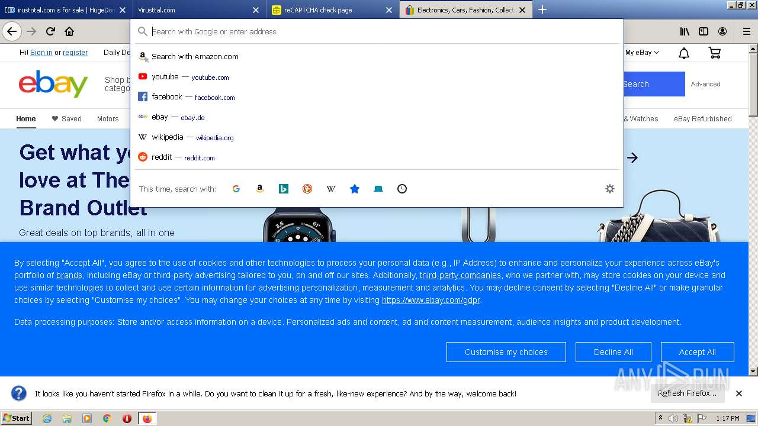The height and width of the screenshot is (426, 758).
Task: Open the brands link in cookie notice
Action: 69,275
